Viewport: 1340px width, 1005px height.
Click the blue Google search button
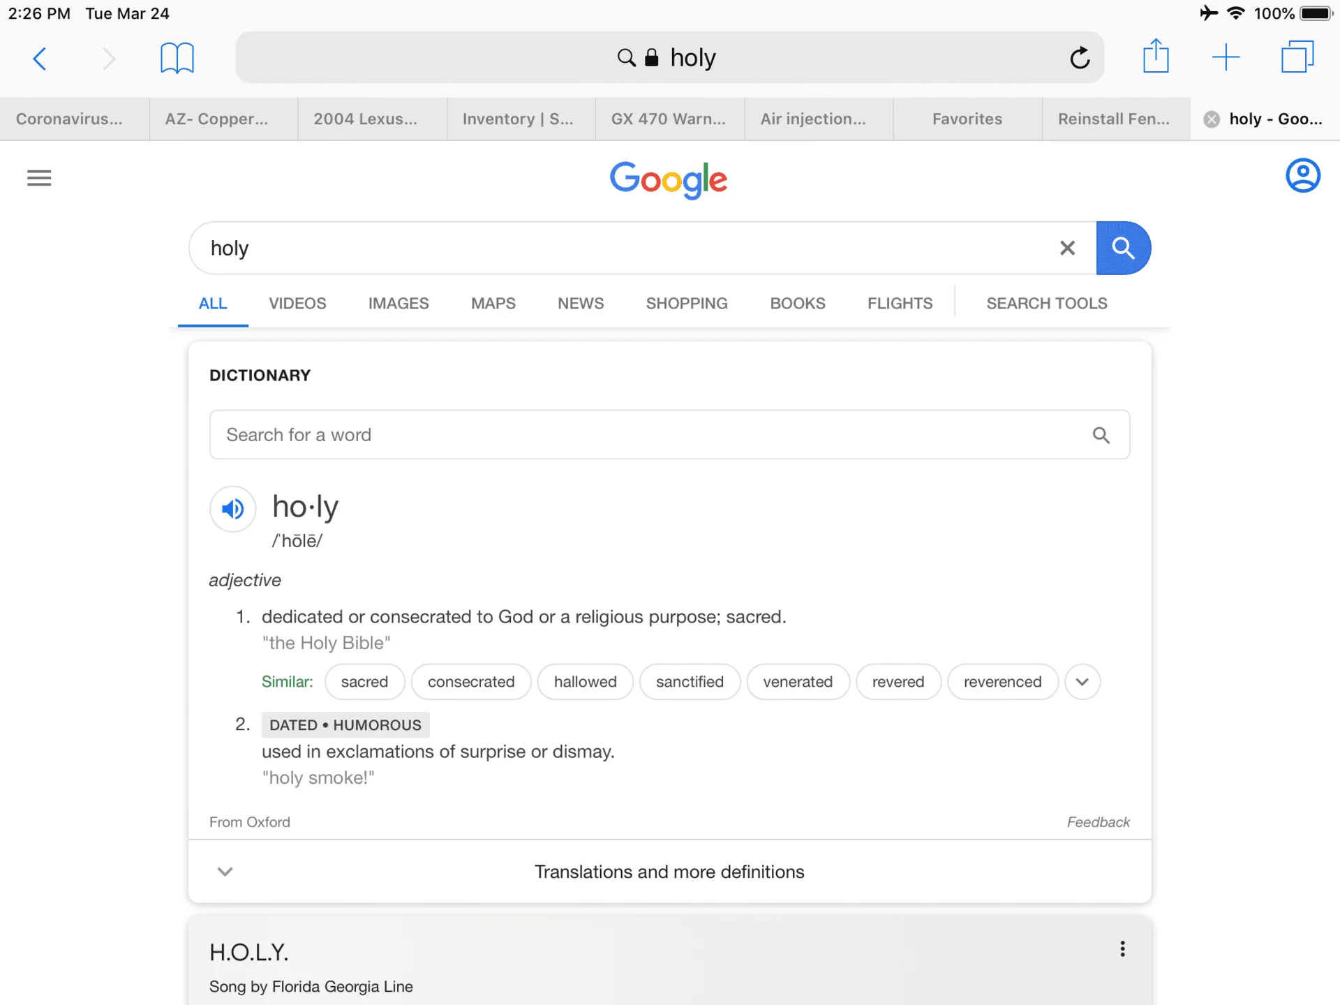(x=1123, y=248)
